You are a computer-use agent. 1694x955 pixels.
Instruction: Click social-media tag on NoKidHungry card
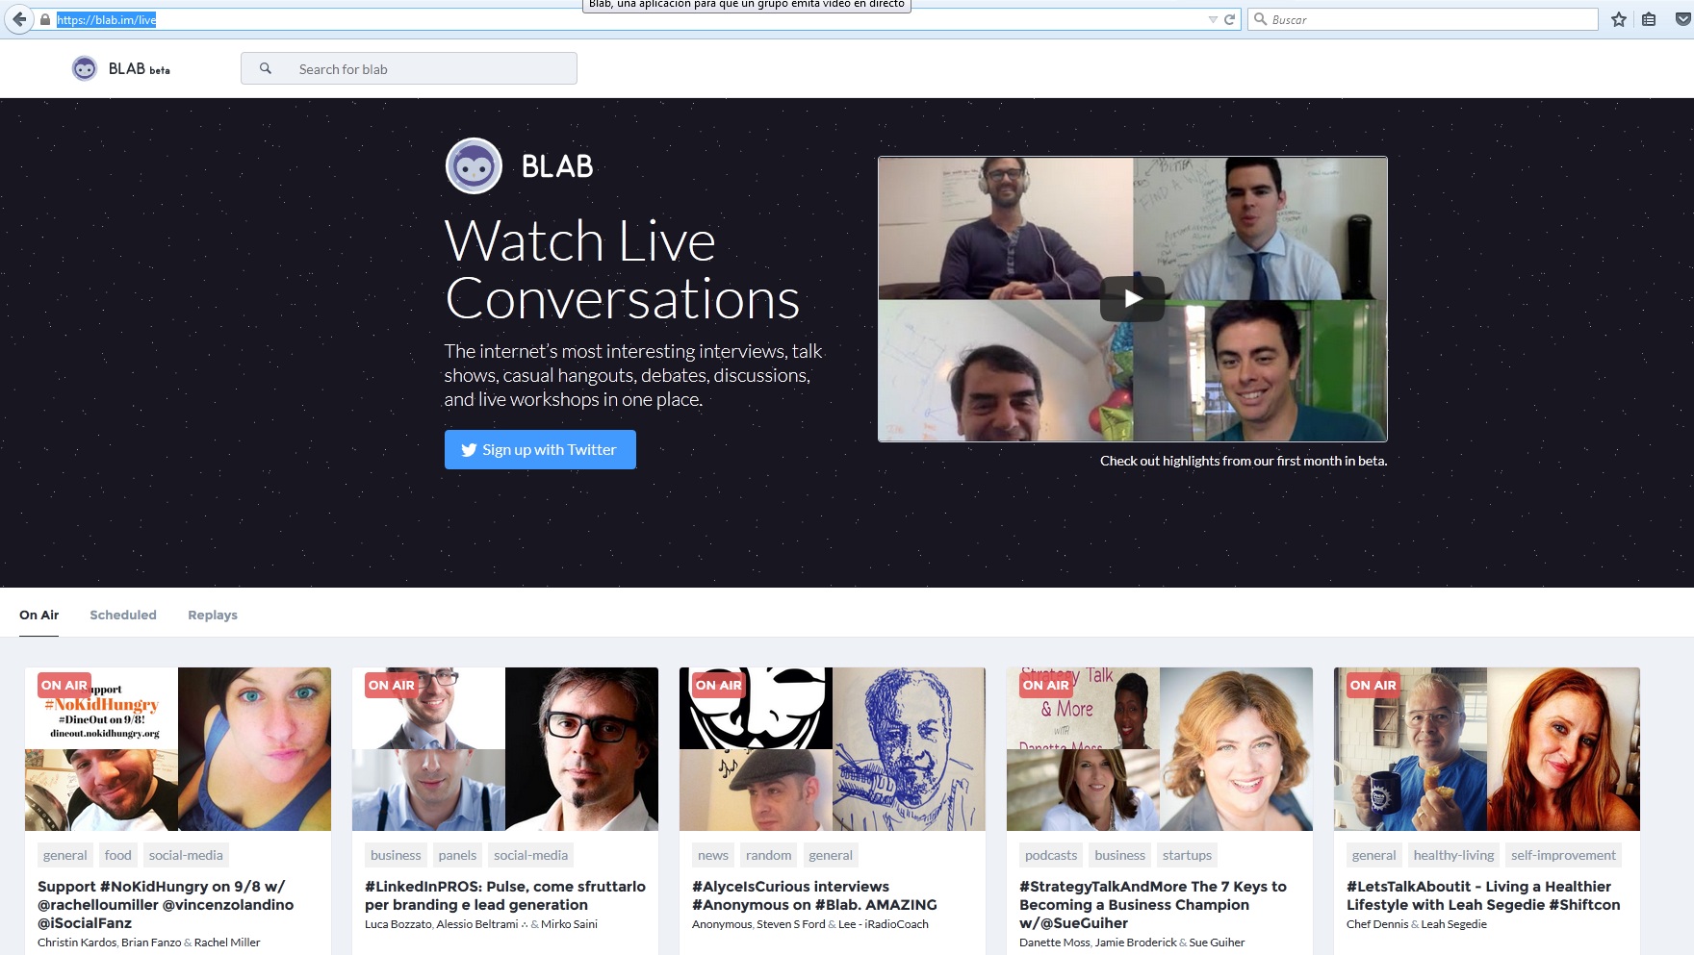(x=186, y=855)
